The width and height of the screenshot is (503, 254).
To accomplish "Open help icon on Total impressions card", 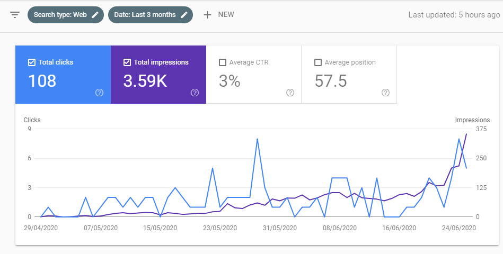I will click(195, 93).
